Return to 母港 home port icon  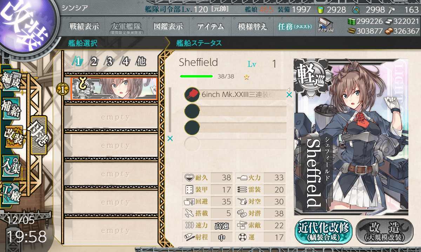39,135
